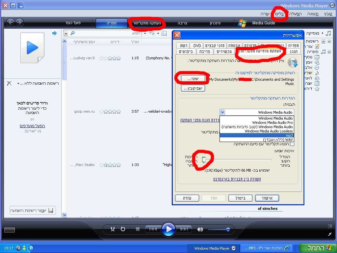The height and width of the screenshot is (253, 337).
Task: Start playback with the round Play button
Action: pyautogui.click(x=168, y=229)
